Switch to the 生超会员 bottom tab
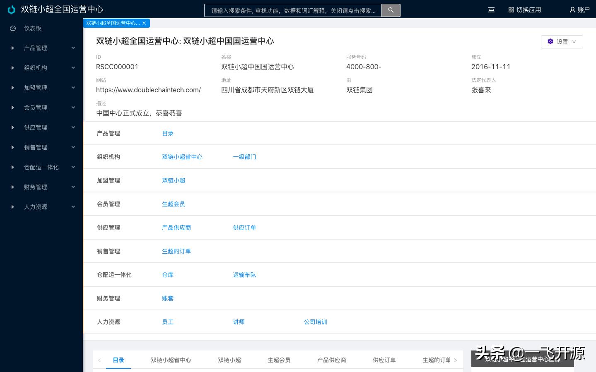 pyautogui.click(x=279, y=360)
